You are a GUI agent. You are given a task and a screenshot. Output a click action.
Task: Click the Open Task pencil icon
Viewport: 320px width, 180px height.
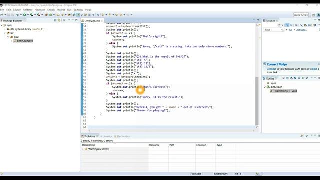(62, 15)
